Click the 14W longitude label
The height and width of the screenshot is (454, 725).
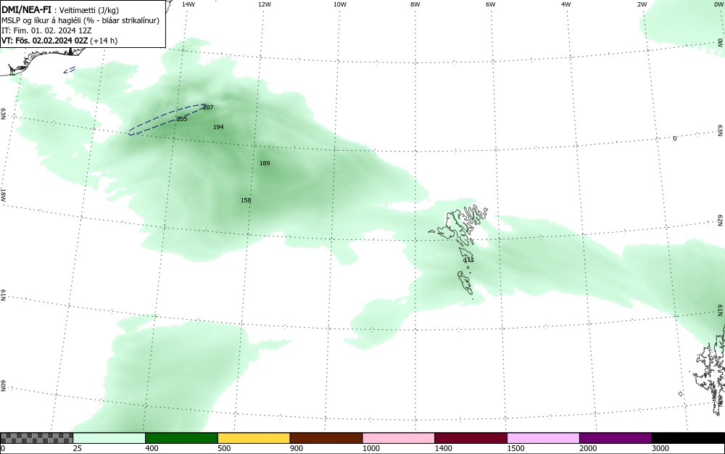[x=188, y=4]
